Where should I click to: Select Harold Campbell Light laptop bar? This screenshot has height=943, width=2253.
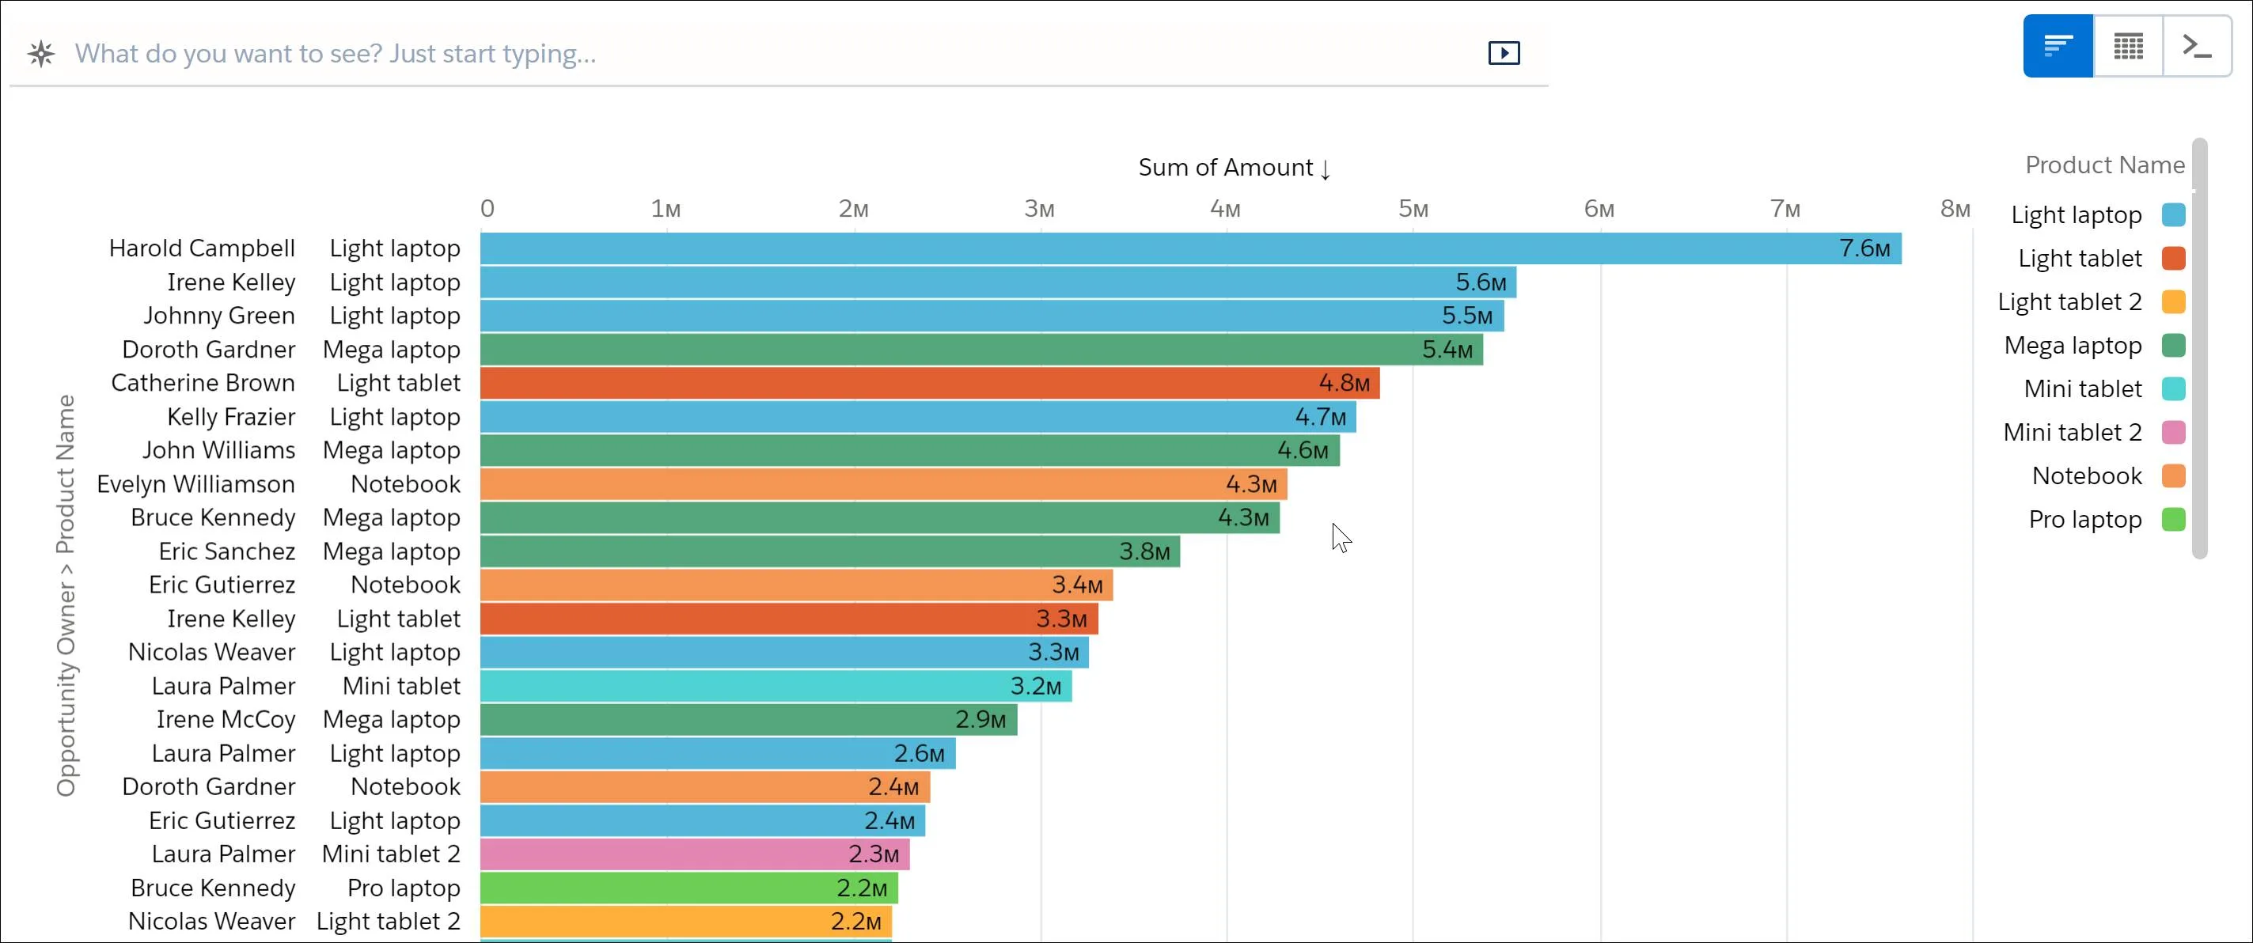pos(1189,247)
